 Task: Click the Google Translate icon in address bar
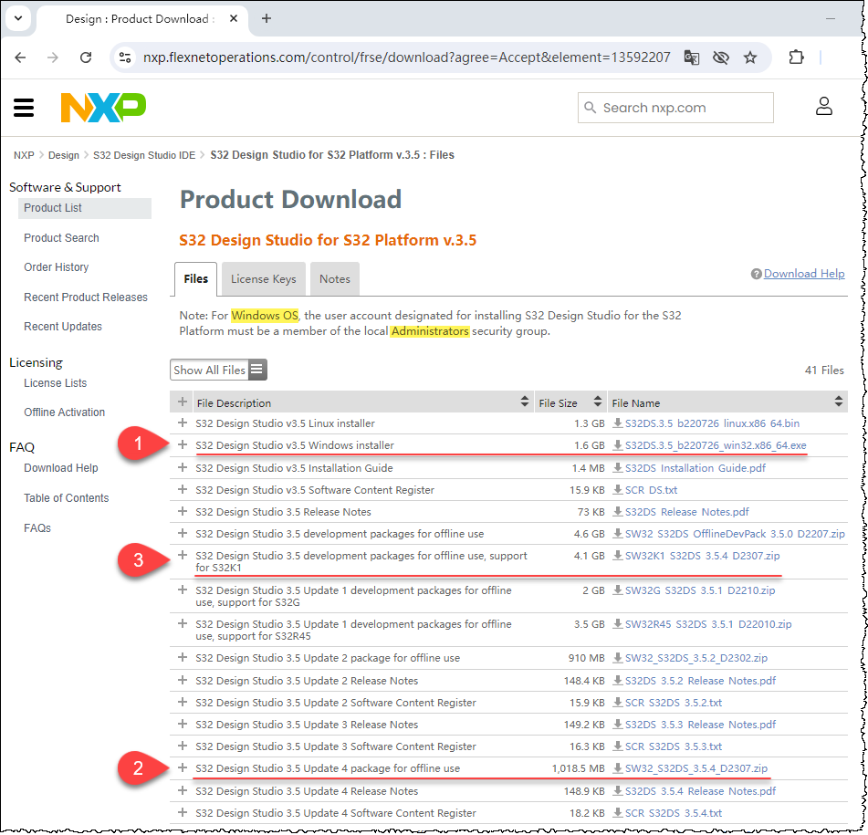[691, 56]
